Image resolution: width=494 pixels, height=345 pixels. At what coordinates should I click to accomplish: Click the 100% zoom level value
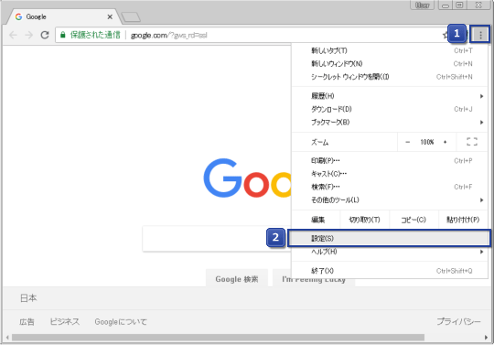(426, 142)
